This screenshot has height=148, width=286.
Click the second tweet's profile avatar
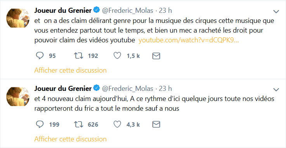pos(18,97)
